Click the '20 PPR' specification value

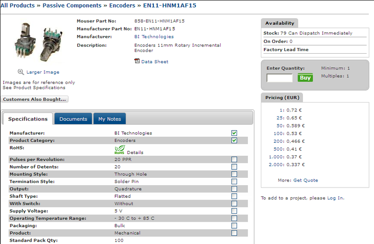pyautogui.click(x=123, y=160)
